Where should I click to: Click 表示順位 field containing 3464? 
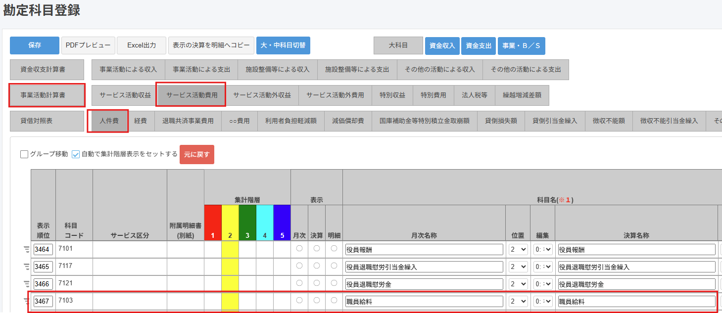point(43,250)
